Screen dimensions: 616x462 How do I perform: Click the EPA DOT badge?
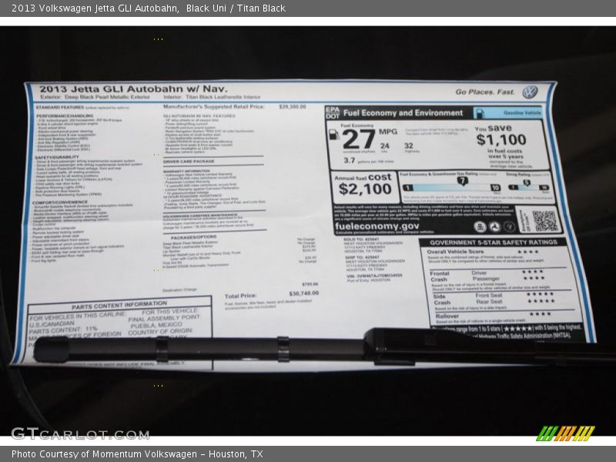click(x=332, y=112)
